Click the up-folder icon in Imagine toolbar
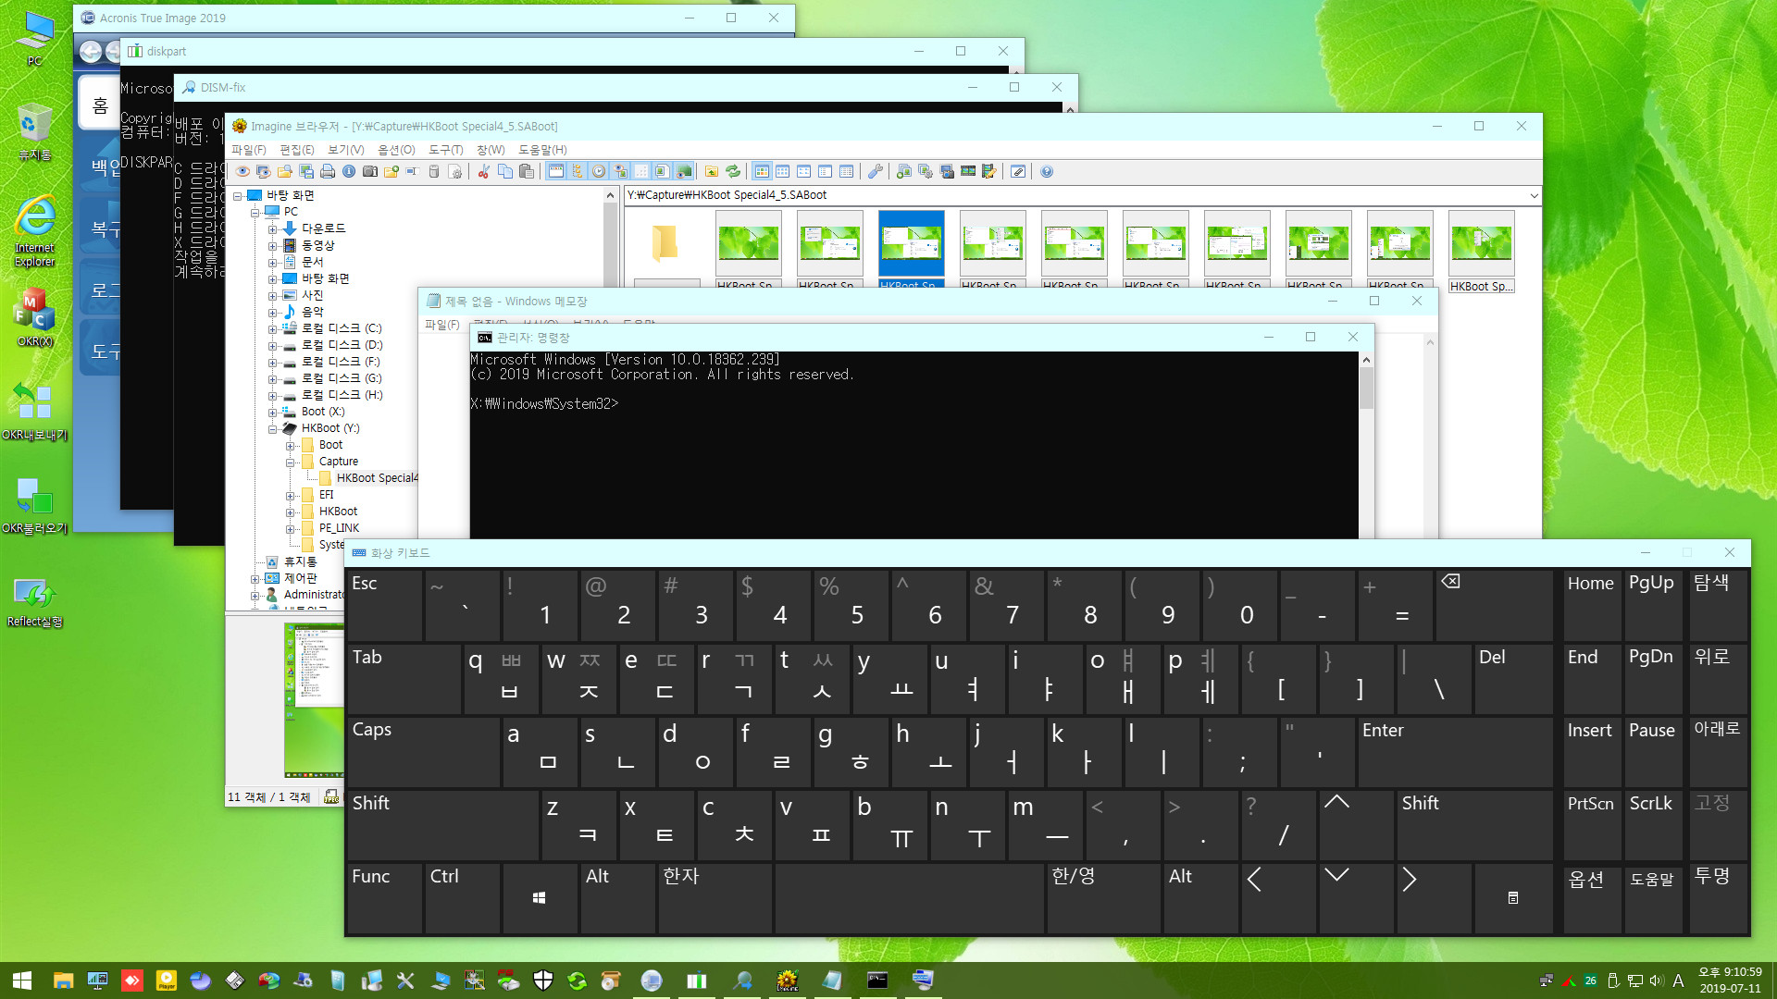The height and width of the screenshot is (999, 1777). [712, 171]
